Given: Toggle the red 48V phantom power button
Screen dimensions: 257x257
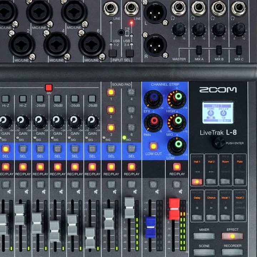Looking at the screenshot, I should (49, 88).
